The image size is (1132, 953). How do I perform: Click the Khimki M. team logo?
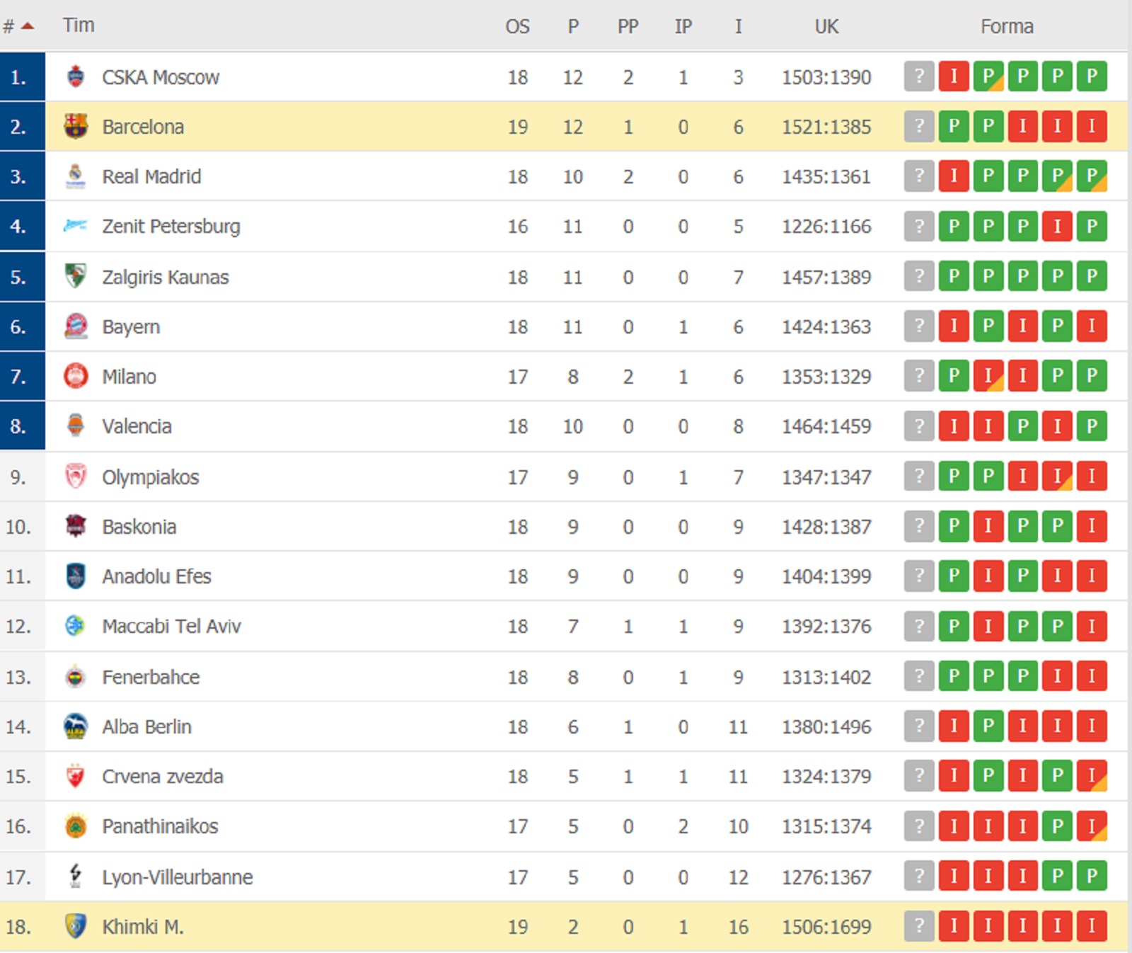[76, 926]
